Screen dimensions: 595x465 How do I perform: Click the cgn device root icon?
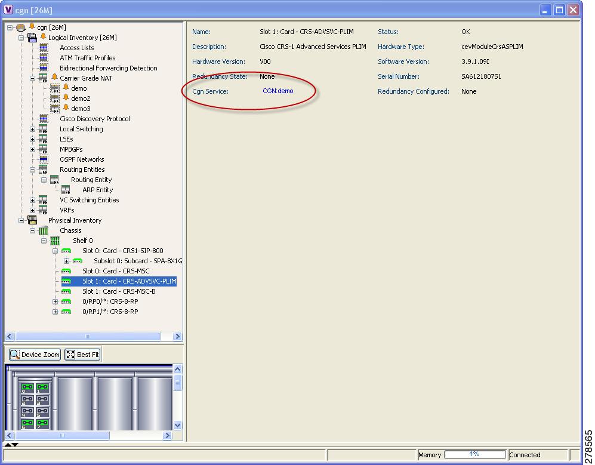coord(20,27)
